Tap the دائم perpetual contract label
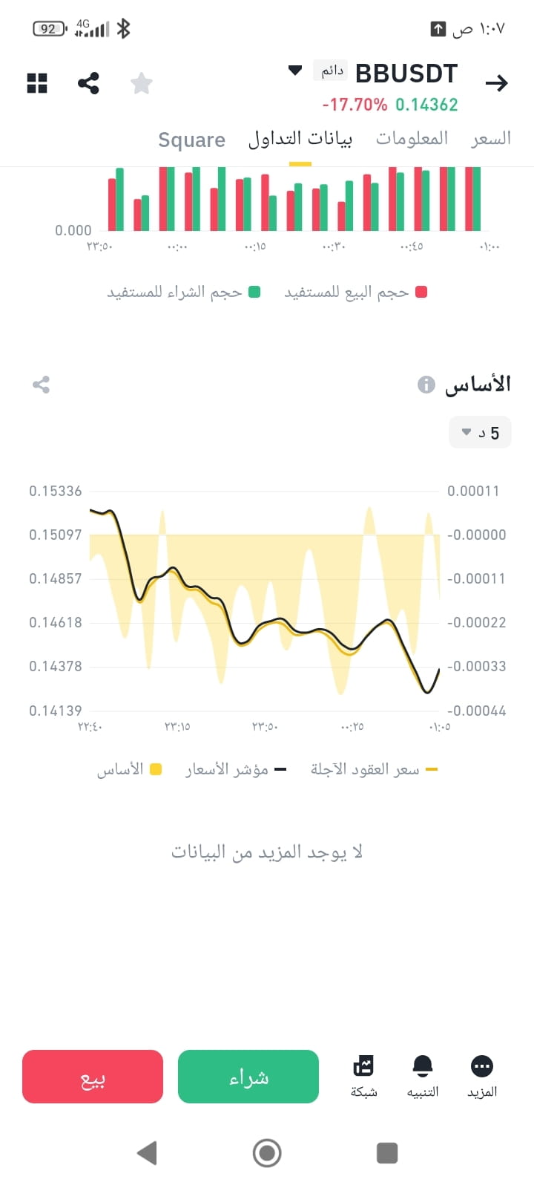The height and width of the screenshot is (1188, 534). tap(331, 71)
